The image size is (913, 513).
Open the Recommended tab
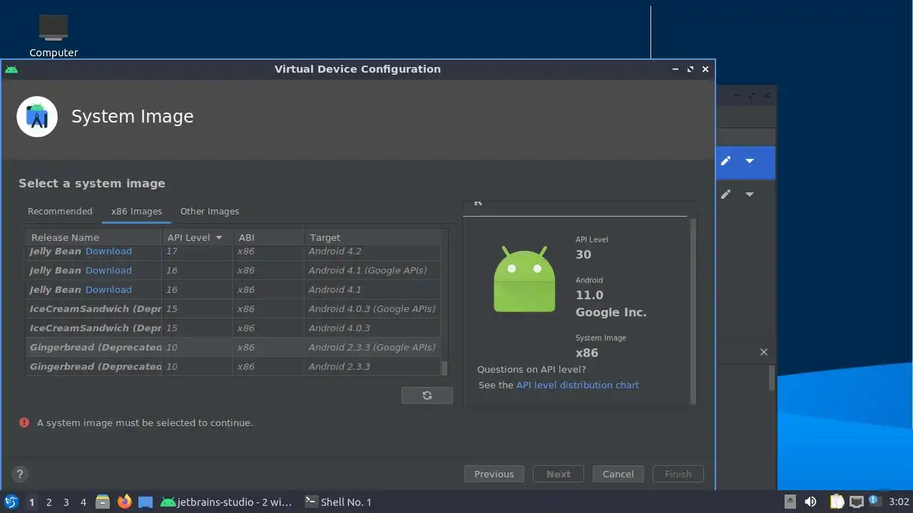(60, 212)
